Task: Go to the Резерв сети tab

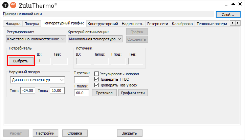Action: point(157,24)
